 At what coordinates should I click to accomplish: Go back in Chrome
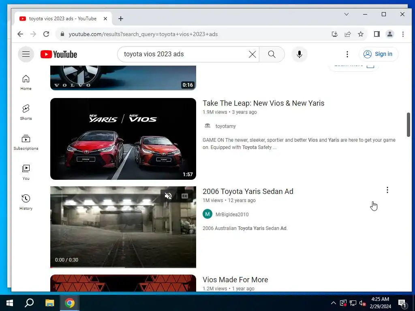coord(20,34)
